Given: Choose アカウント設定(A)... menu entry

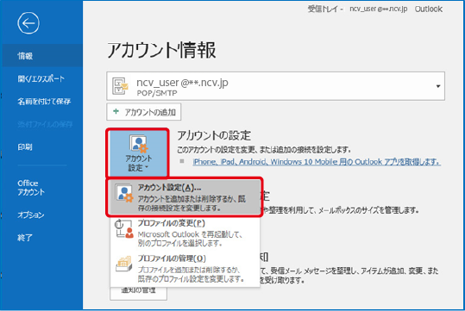Looking at the screenshot, I should (185, 197).
